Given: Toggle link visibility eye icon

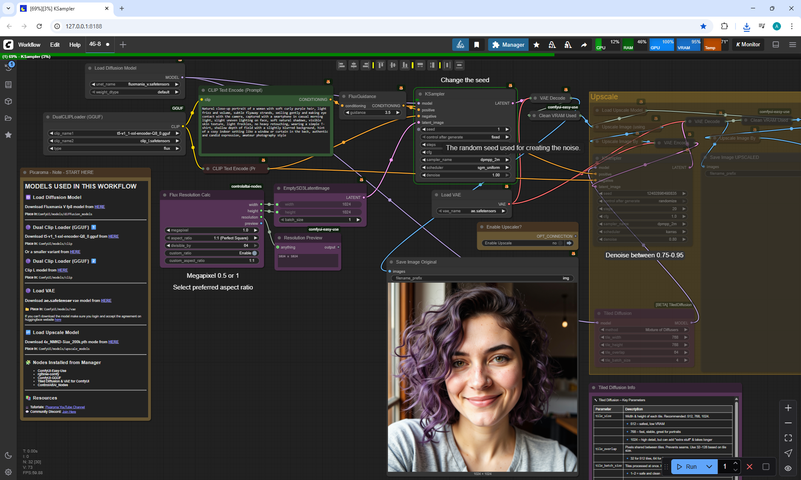Looking at the screenshot, I should point(788,468).
